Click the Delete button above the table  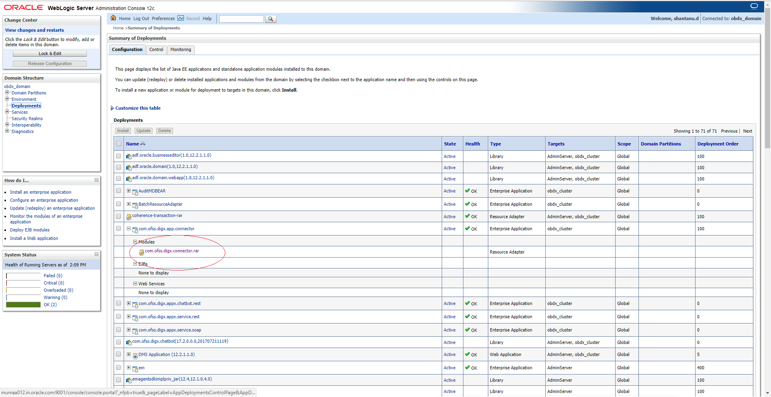point(164,131)
